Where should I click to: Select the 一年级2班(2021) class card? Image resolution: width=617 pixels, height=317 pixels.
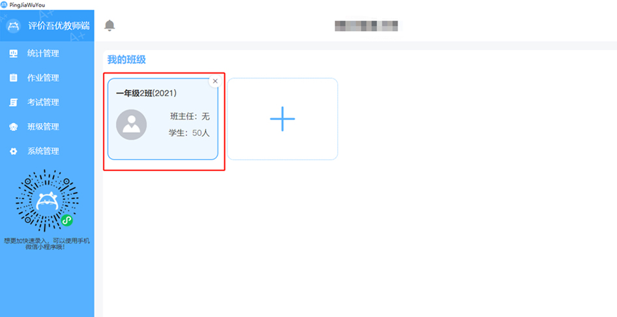pos(163,118)
